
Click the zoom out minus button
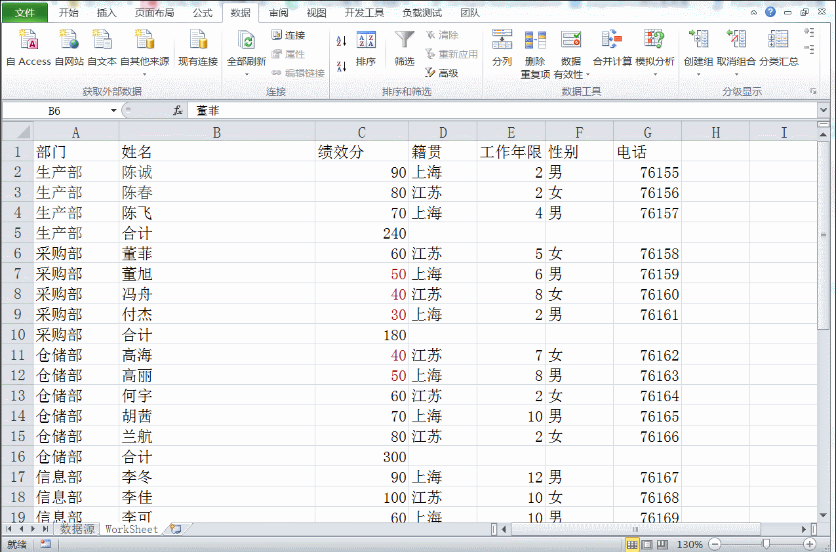tap(715, 544)
